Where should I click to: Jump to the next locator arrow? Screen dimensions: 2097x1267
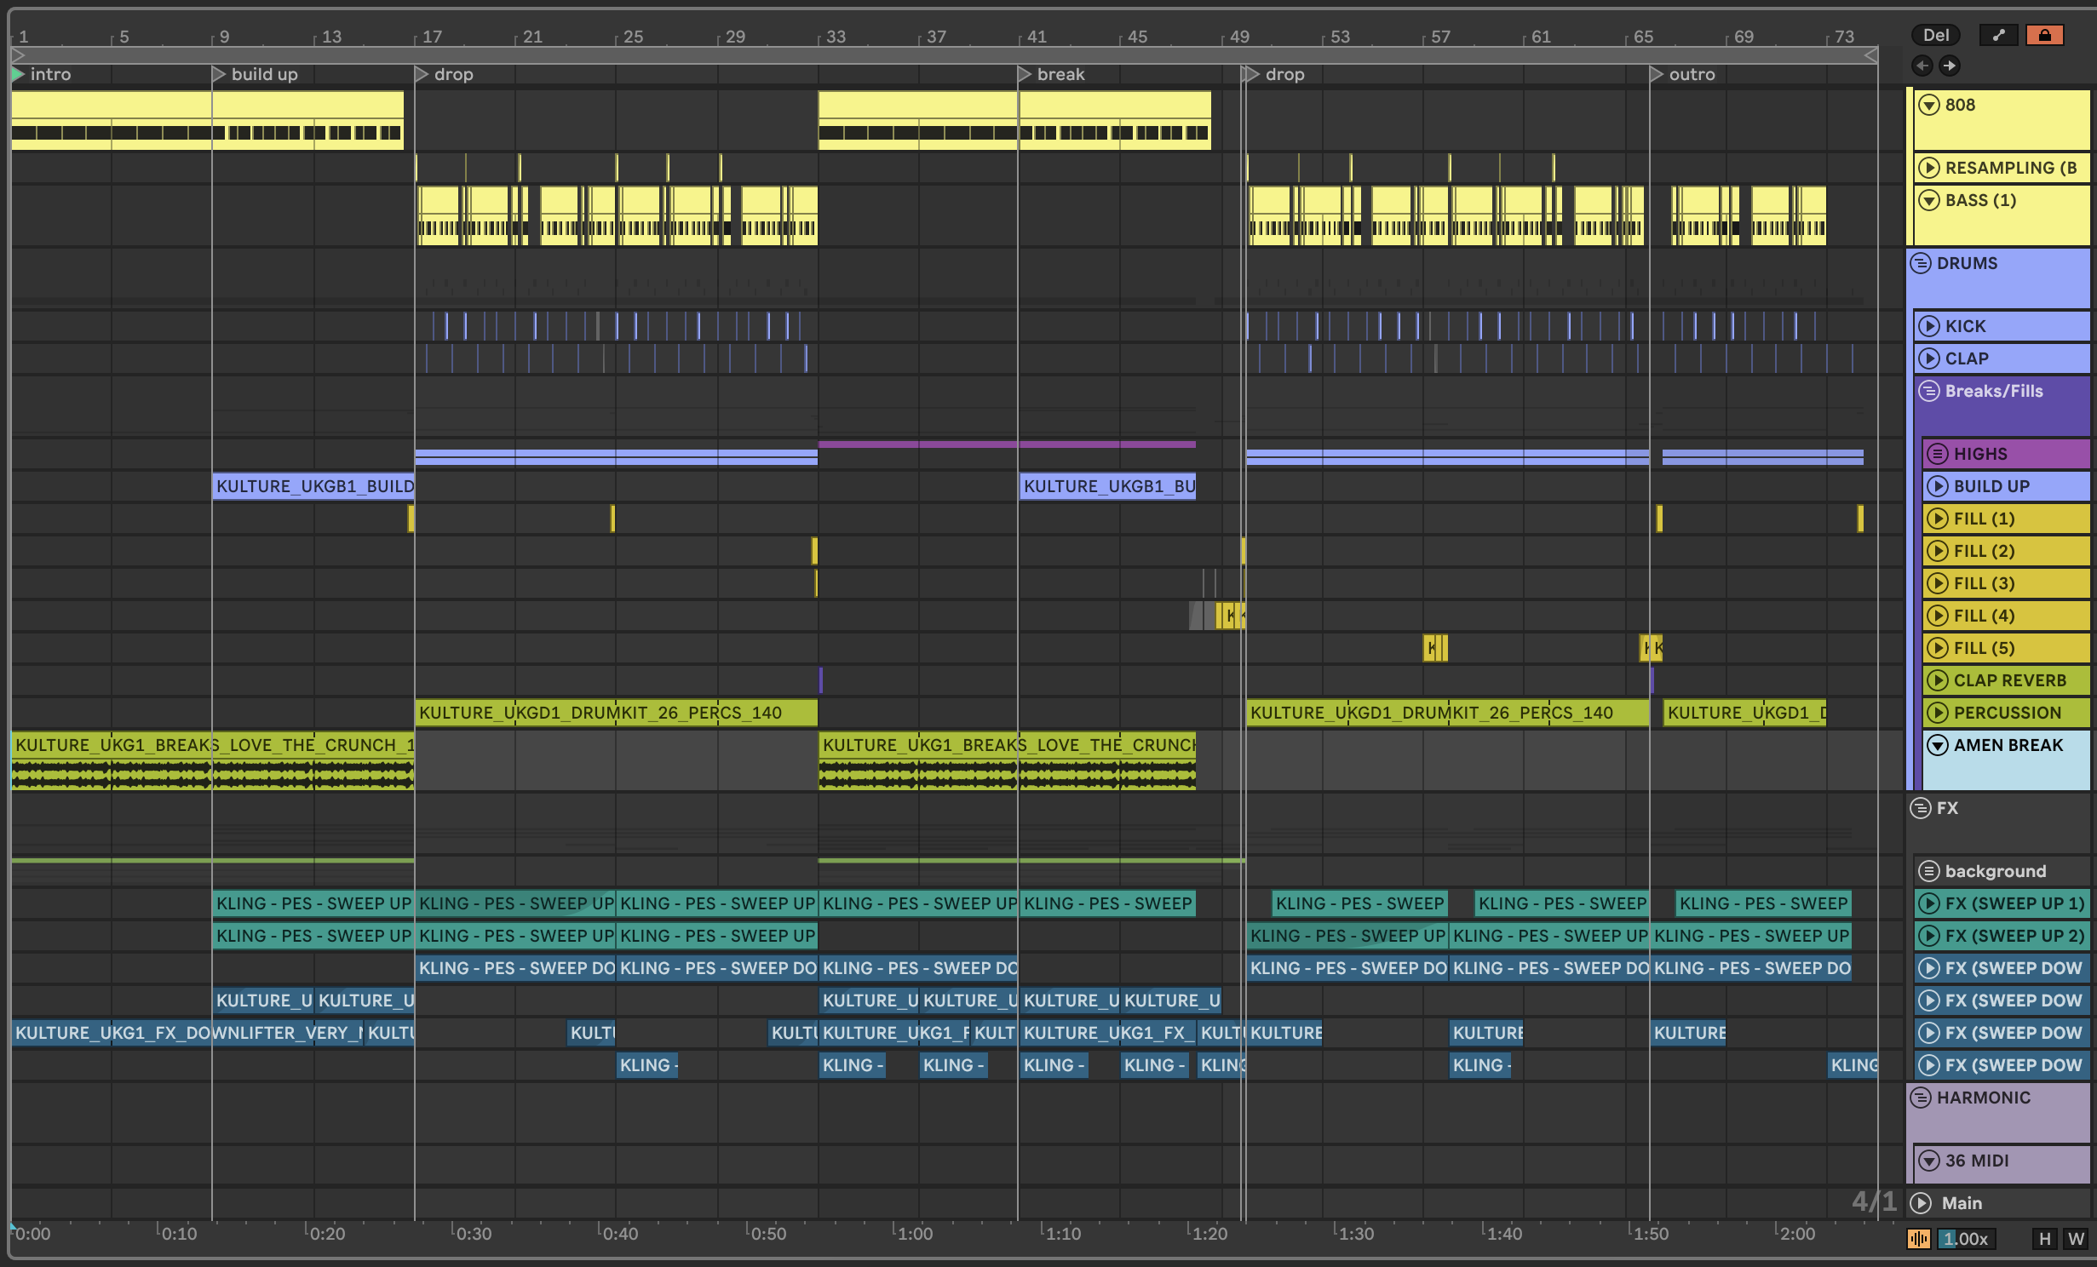[x=1950, y=66]
